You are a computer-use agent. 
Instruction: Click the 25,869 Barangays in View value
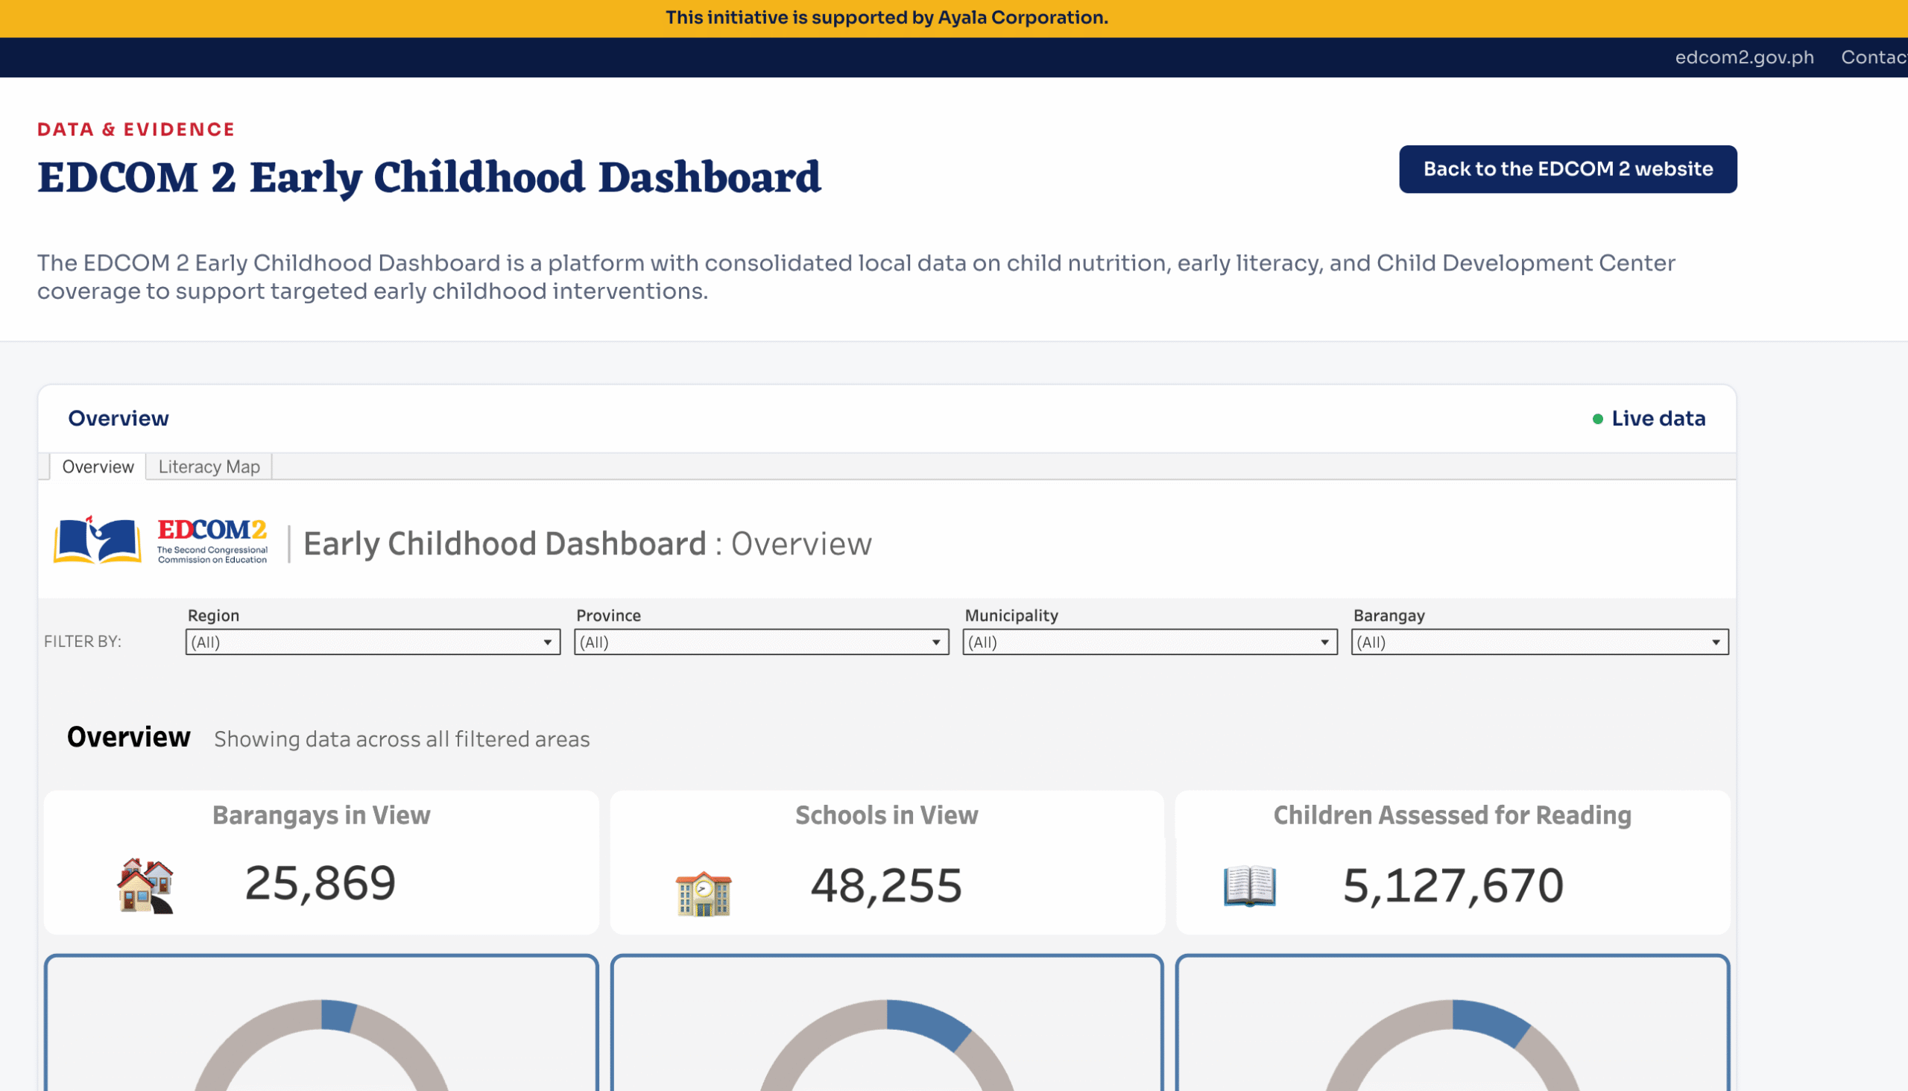(x=320, y=883)
